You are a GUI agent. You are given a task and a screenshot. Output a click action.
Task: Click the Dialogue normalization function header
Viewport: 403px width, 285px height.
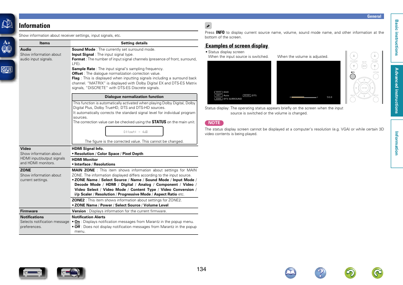coord(134,97)
